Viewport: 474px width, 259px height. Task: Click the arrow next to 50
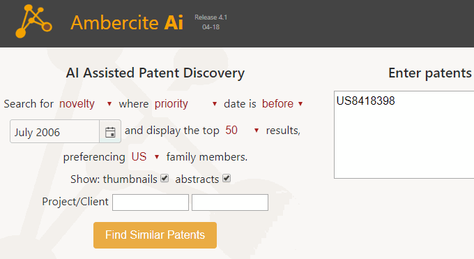(x=257, y=131)
